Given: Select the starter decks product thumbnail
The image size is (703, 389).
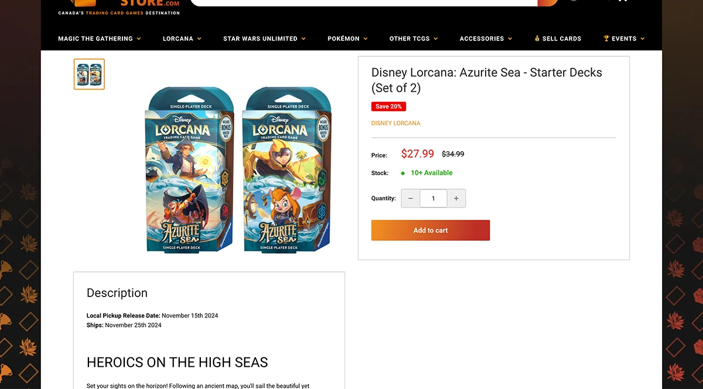Looking at the screenshot, I should (88, 74).
